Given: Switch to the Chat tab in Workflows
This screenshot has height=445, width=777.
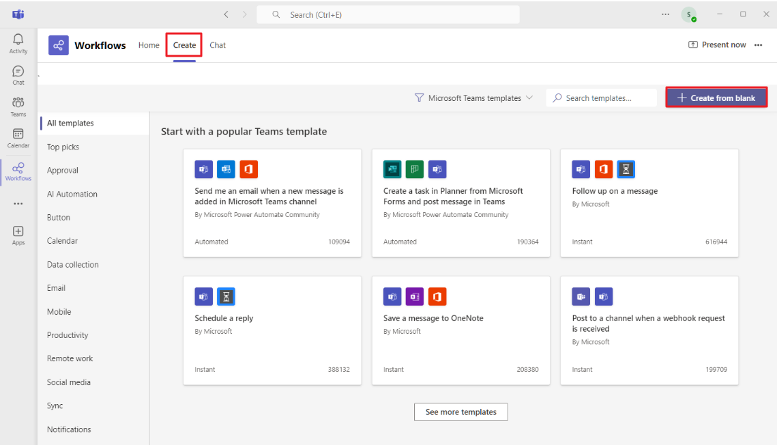Looking at the screenshot, I should click(x=218, y=45).
